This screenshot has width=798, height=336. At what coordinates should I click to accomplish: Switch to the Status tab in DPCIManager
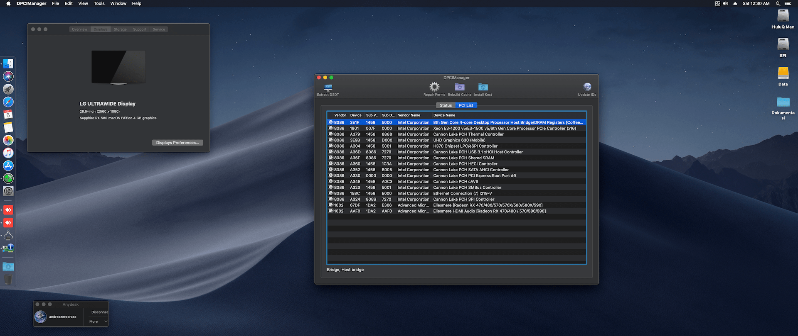pos(446,105)
